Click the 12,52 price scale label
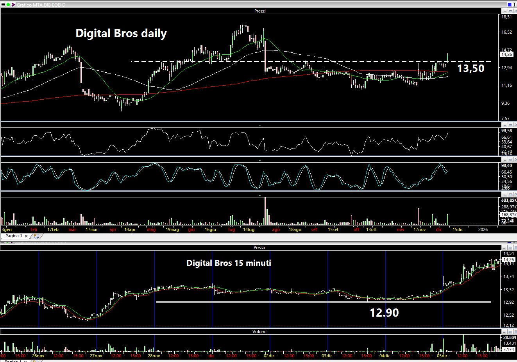 (509, 315)
